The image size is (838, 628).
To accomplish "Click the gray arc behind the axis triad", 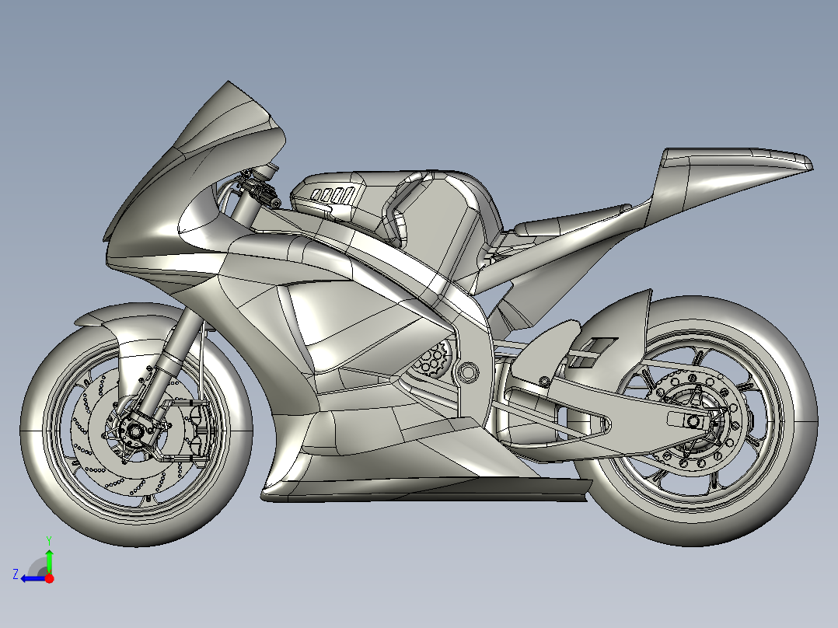I will coord(36,564).
